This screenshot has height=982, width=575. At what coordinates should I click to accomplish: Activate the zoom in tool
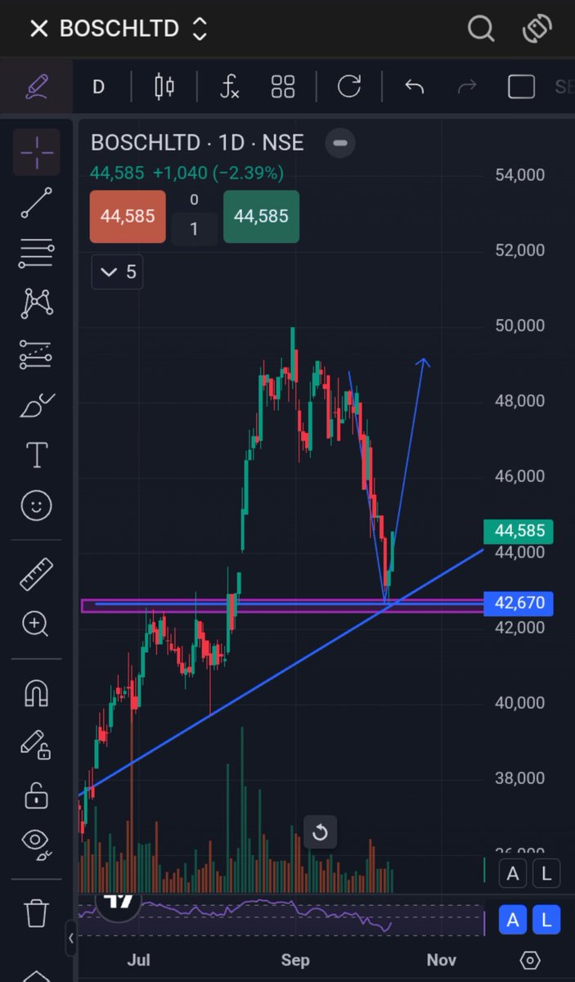point(36,624)
